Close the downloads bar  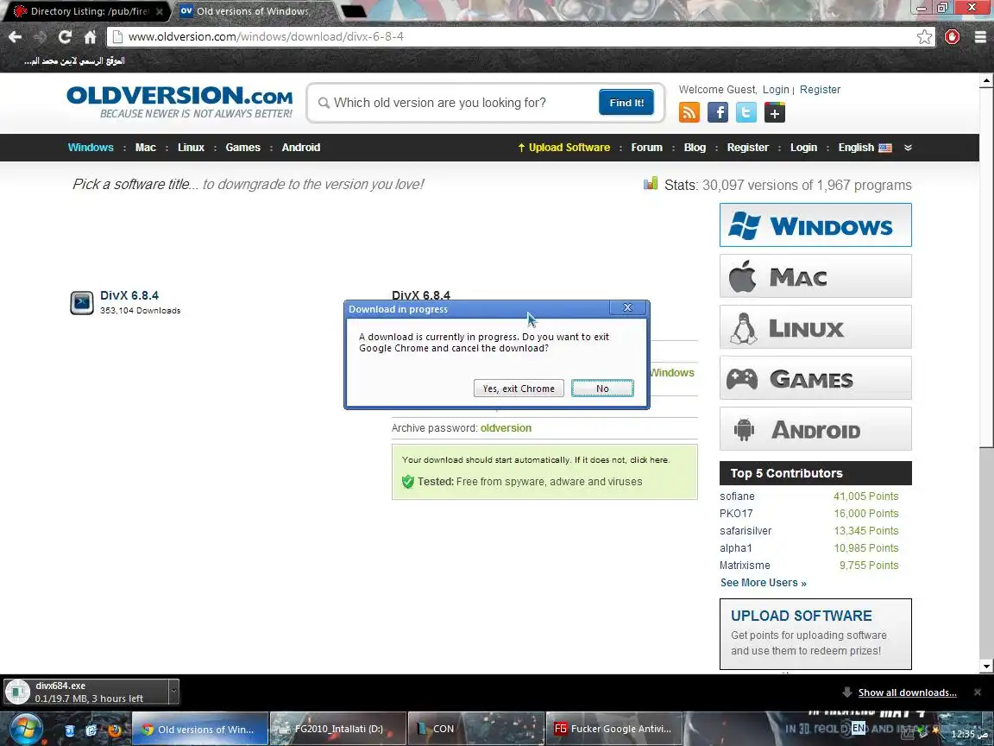click(x=978, y=692)
